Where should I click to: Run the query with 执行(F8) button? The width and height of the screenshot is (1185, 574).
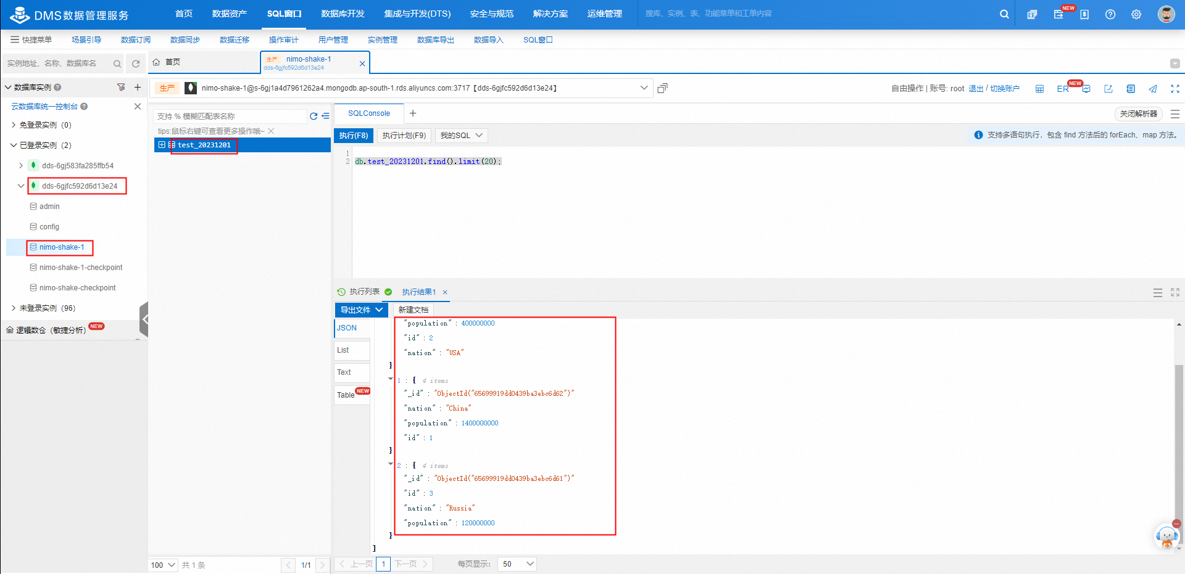pyautogui.click(x=354, y=135)
